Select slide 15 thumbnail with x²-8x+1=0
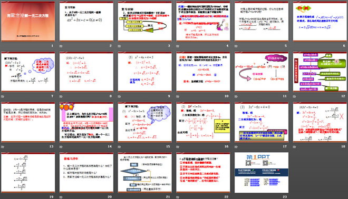This screenshot has height=199, width=348. point(144,122)
